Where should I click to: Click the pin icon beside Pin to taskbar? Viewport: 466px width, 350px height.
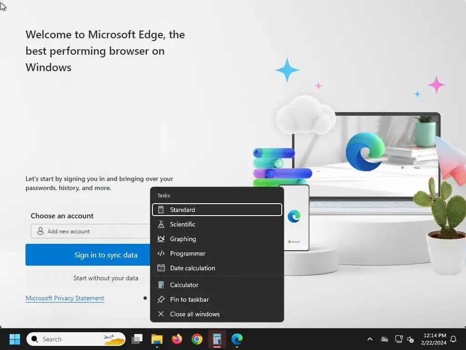tap(161, 299)
